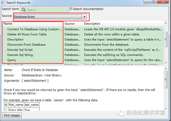Click 'Check If Exists In Database' name text
Screen dimensions: 171x121
(x=40, y=70)
